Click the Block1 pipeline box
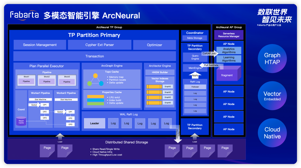Viewport: 301px width, 168px height. click(x=26, y=80)
